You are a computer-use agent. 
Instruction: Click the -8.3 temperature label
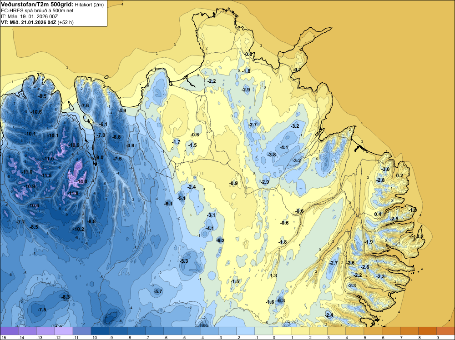pyautogui.click(x=66, y=297)
